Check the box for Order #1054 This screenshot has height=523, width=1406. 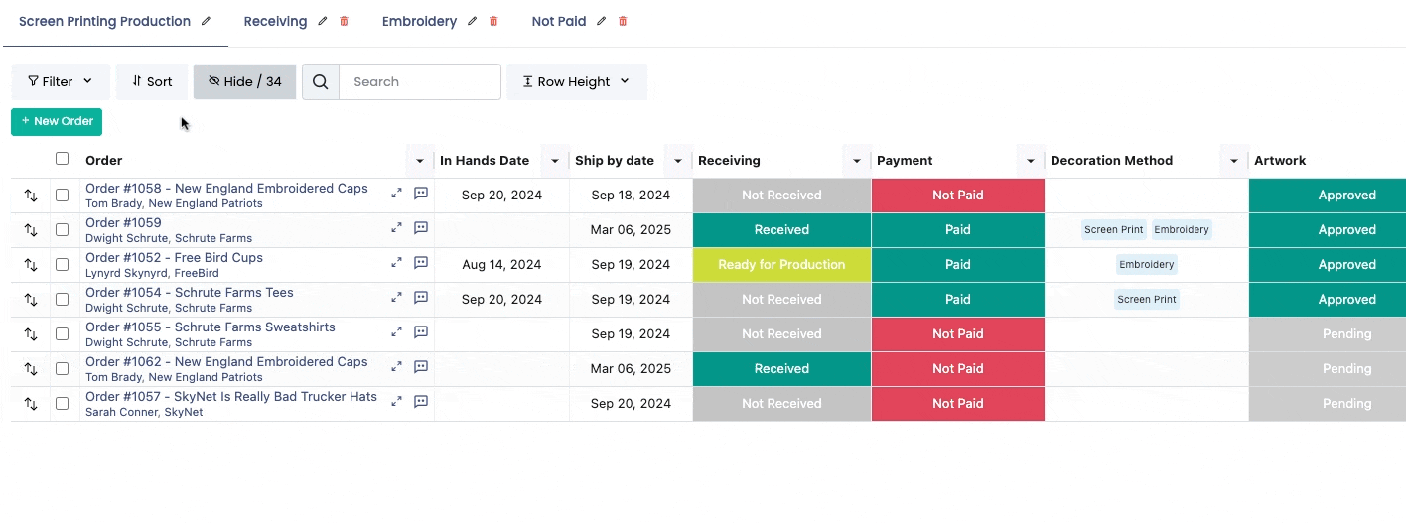tap(63, 300)
